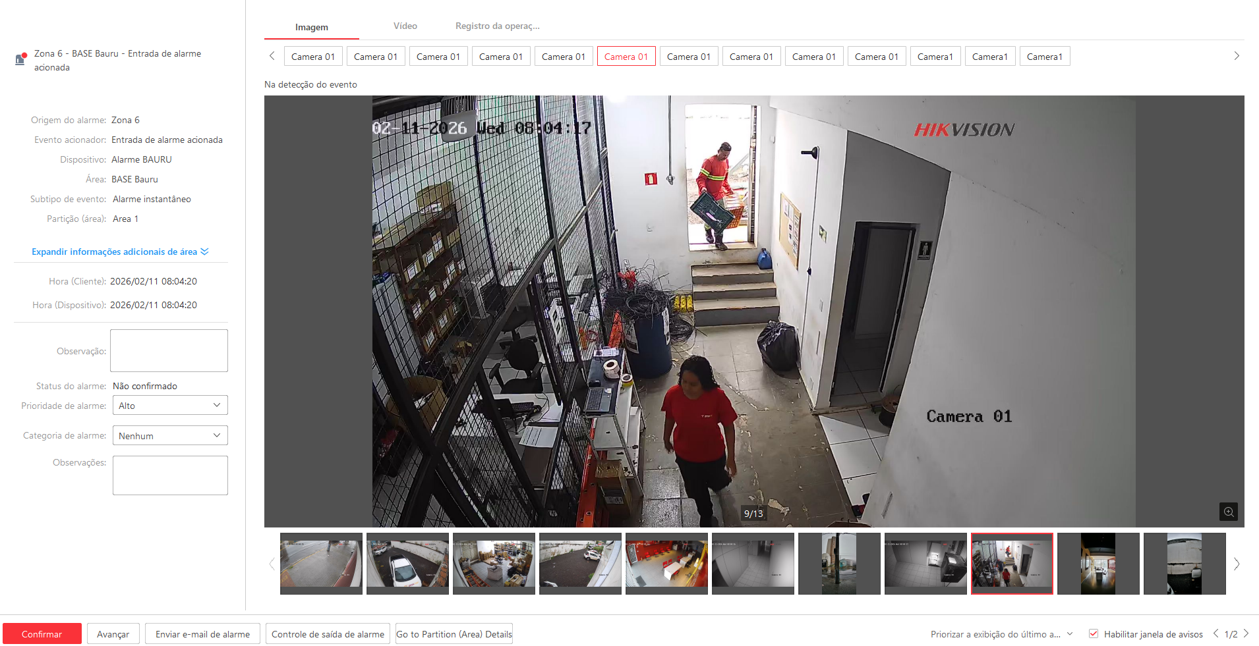The width and height of the screenshot is (1259, 646).
Task: Open Registro da operação tab
Action: (497, 26)
